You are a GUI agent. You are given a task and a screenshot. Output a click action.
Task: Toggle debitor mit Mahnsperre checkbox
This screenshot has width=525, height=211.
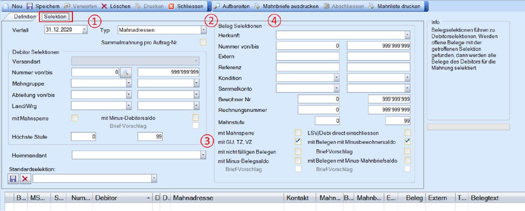tap(75, 118)
